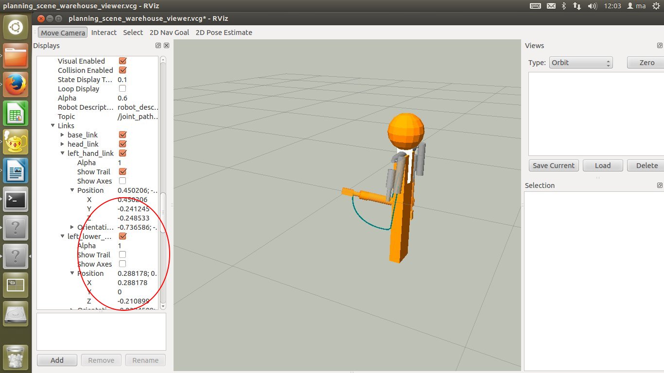The image size is (664, 373).
Task: Expand left_hand_link Orientation node
Action: (x=72, y=227)
